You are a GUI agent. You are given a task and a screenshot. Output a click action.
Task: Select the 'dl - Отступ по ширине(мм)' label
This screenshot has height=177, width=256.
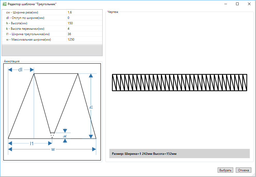pyautogui.click(x=25, y=18)
